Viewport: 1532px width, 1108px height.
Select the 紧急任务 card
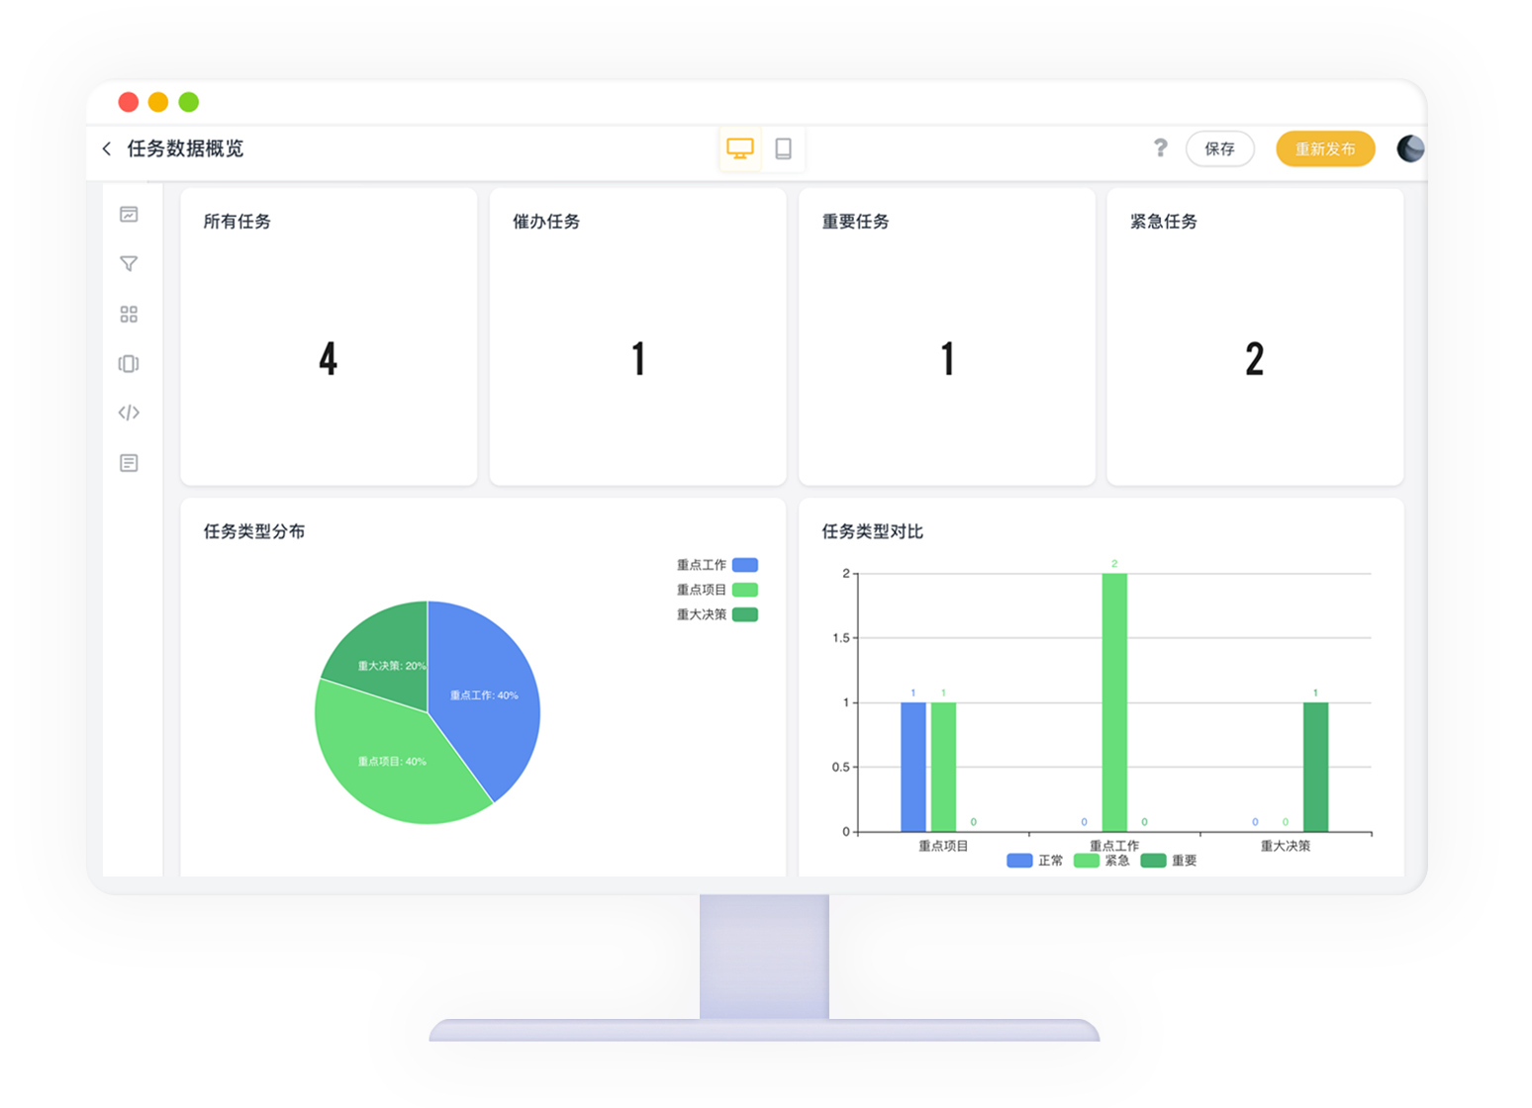pos(1255,336)
